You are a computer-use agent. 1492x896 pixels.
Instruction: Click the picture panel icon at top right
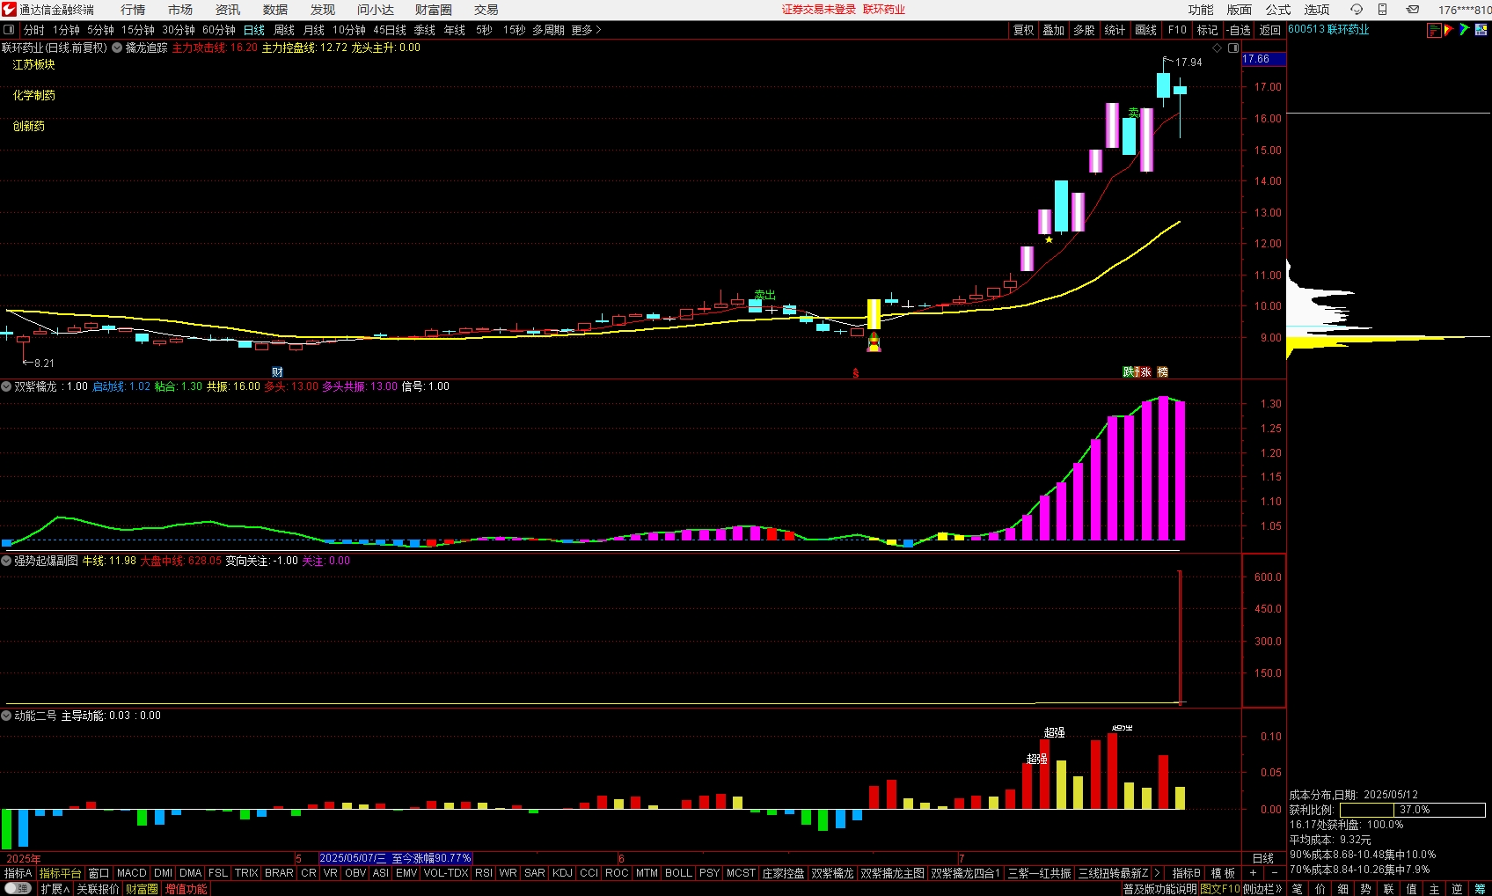click(x=1481, y=30)
